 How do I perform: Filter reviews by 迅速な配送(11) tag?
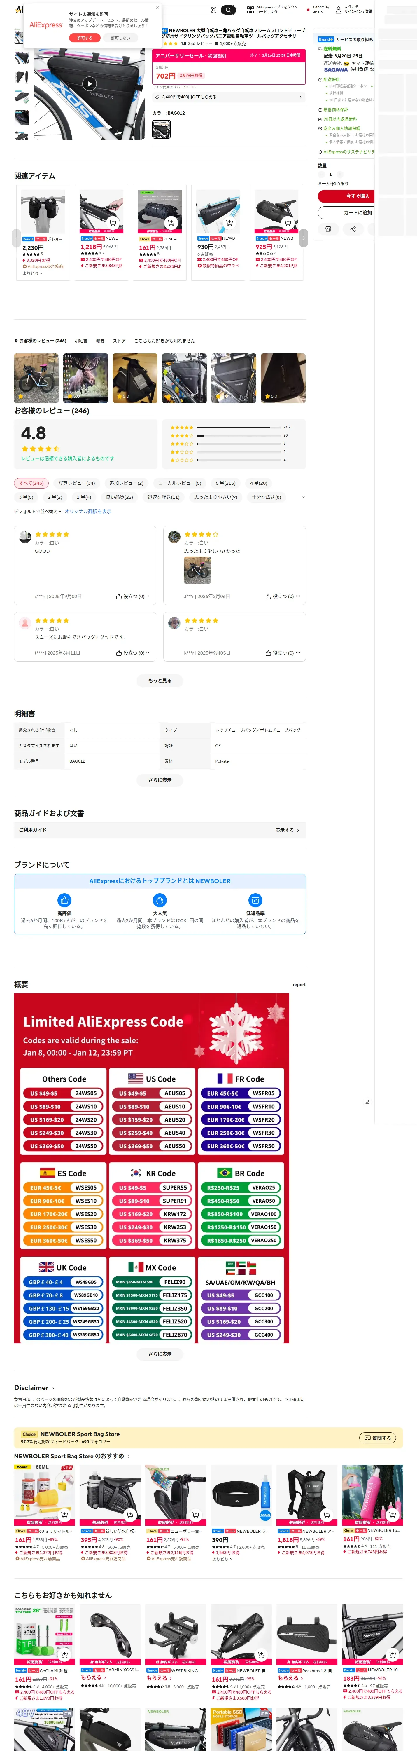pos(164,497)
